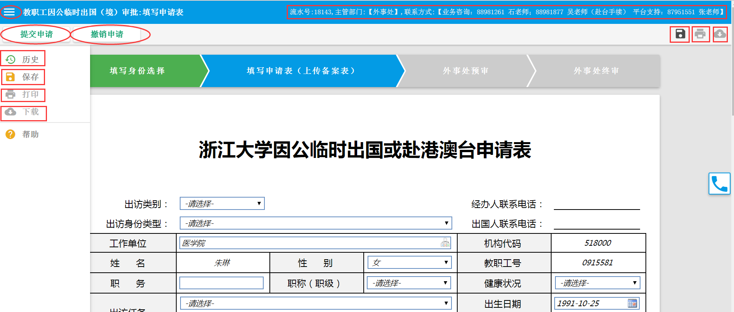The height and width of the screenshot is (312, 734).
Task: Expand the 职称（职级）dropdown
Action: coord(409,283)
